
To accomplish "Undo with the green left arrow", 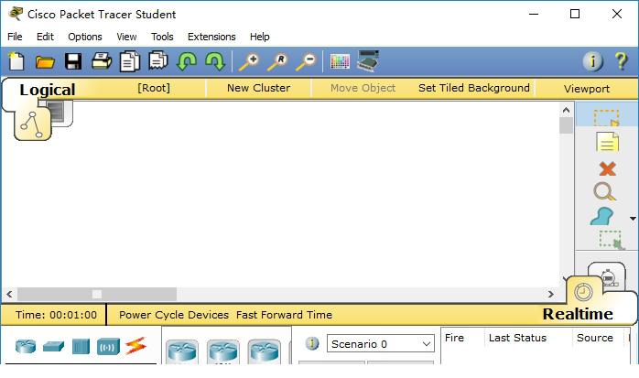I will tap(187, 61).
